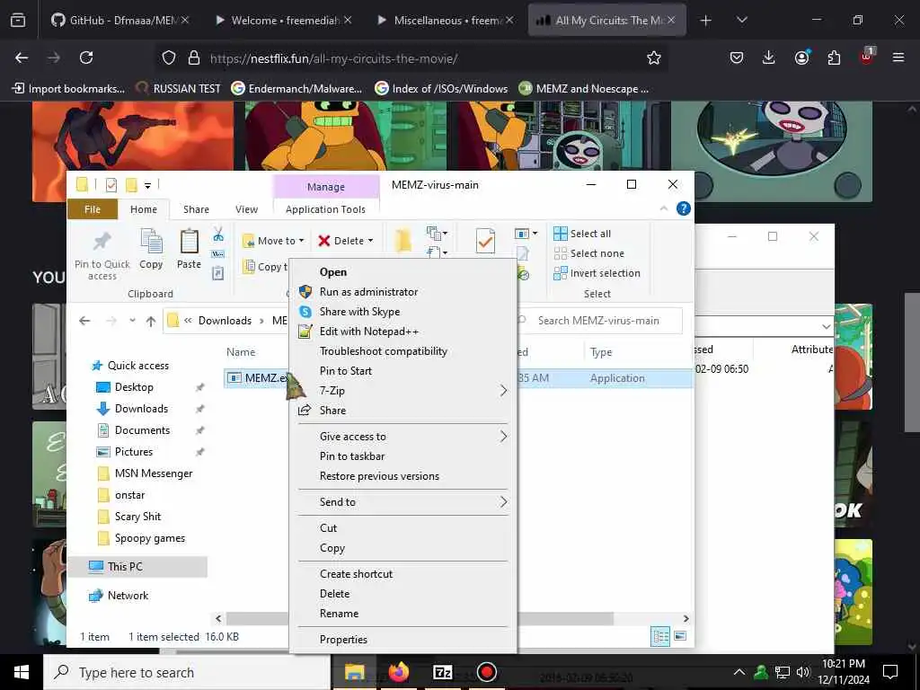The width and height of the screenshot is (920, 690).
Task: Open the Move to dropdown
Action: (273, 241)
